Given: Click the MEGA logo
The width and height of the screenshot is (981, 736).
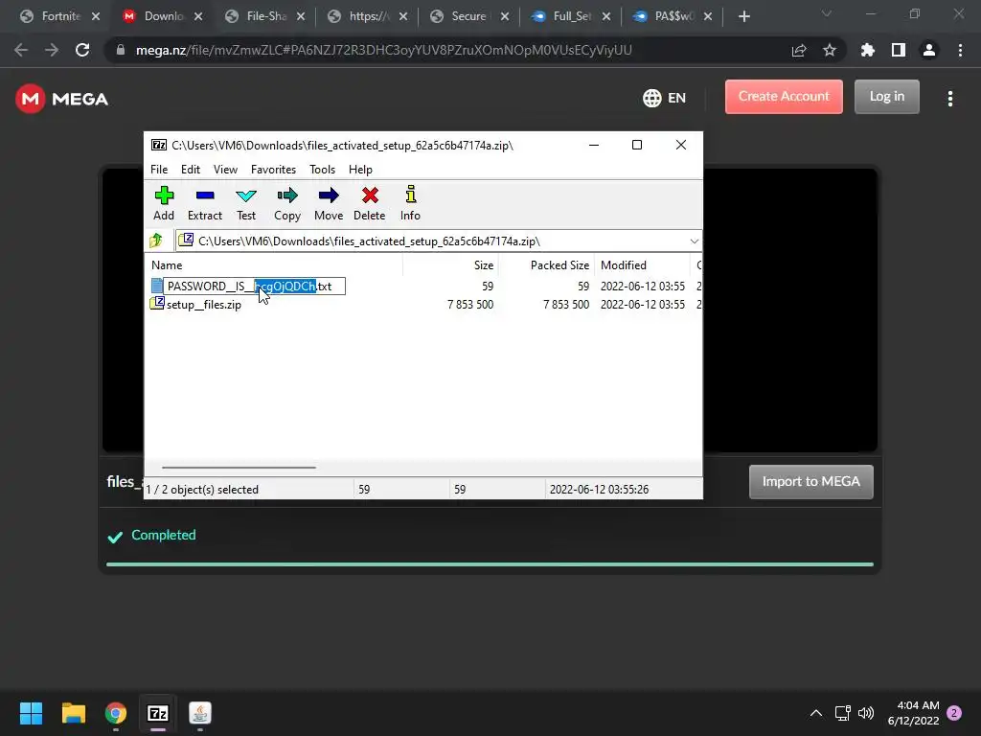Looking at the screenshot, I should click(62, 99).
